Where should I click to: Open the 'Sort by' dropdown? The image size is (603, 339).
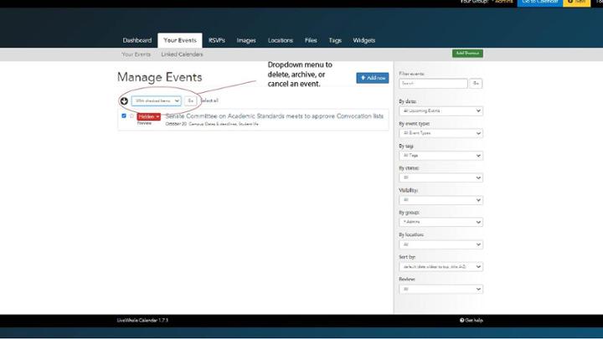tap(441, 266)
